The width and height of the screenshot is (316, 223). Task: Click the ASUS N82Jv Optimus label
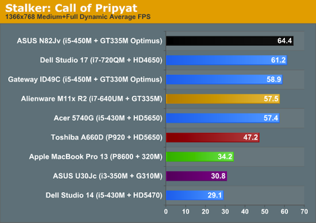point(90,41)
